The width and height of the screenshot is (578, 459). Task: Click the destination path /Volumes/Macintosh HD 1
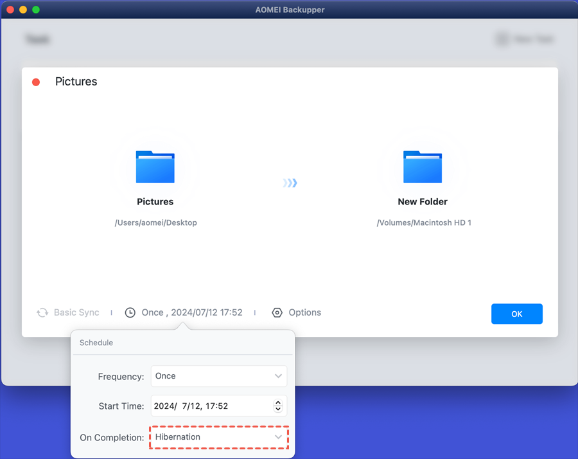coord(424,223)
